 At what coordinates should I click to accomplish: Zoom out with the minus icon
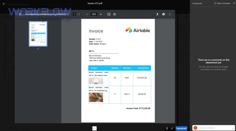(87, 14)
